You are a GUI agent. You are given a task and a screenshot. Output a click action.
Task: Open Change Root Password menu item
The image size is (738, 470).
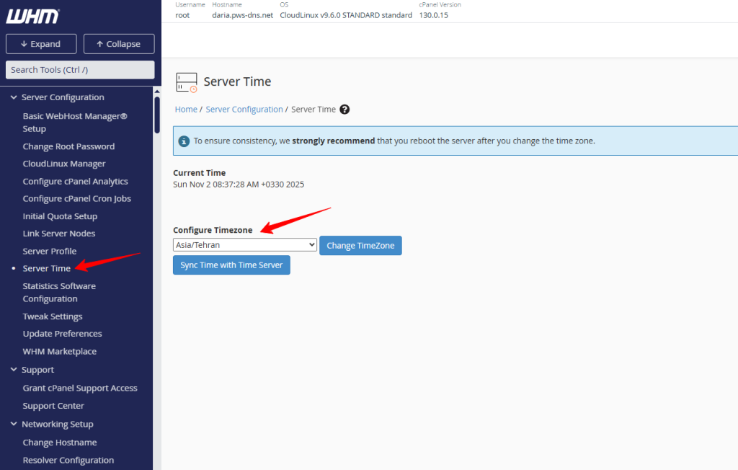(x=68, y=146)
